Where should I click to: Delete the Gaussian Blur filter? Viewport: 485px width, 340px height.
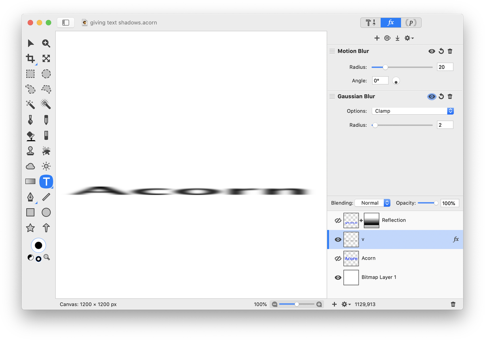450,97
